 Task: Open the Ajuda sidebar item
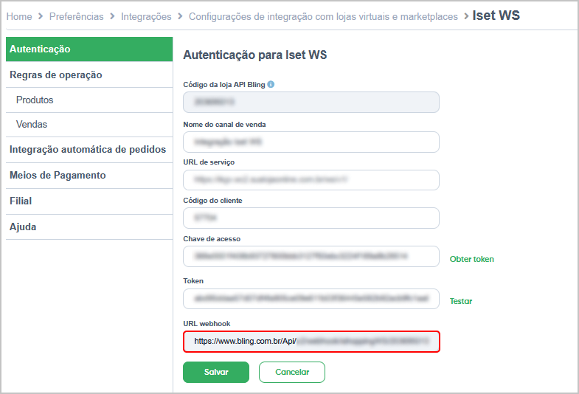pos(89,227)
